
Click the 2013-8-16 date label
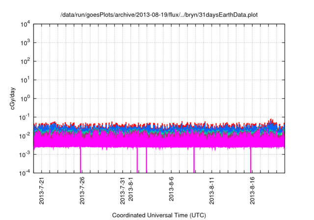[x=252, y=191]
